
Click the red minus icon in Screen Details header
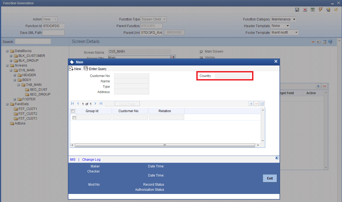[313, 42]
